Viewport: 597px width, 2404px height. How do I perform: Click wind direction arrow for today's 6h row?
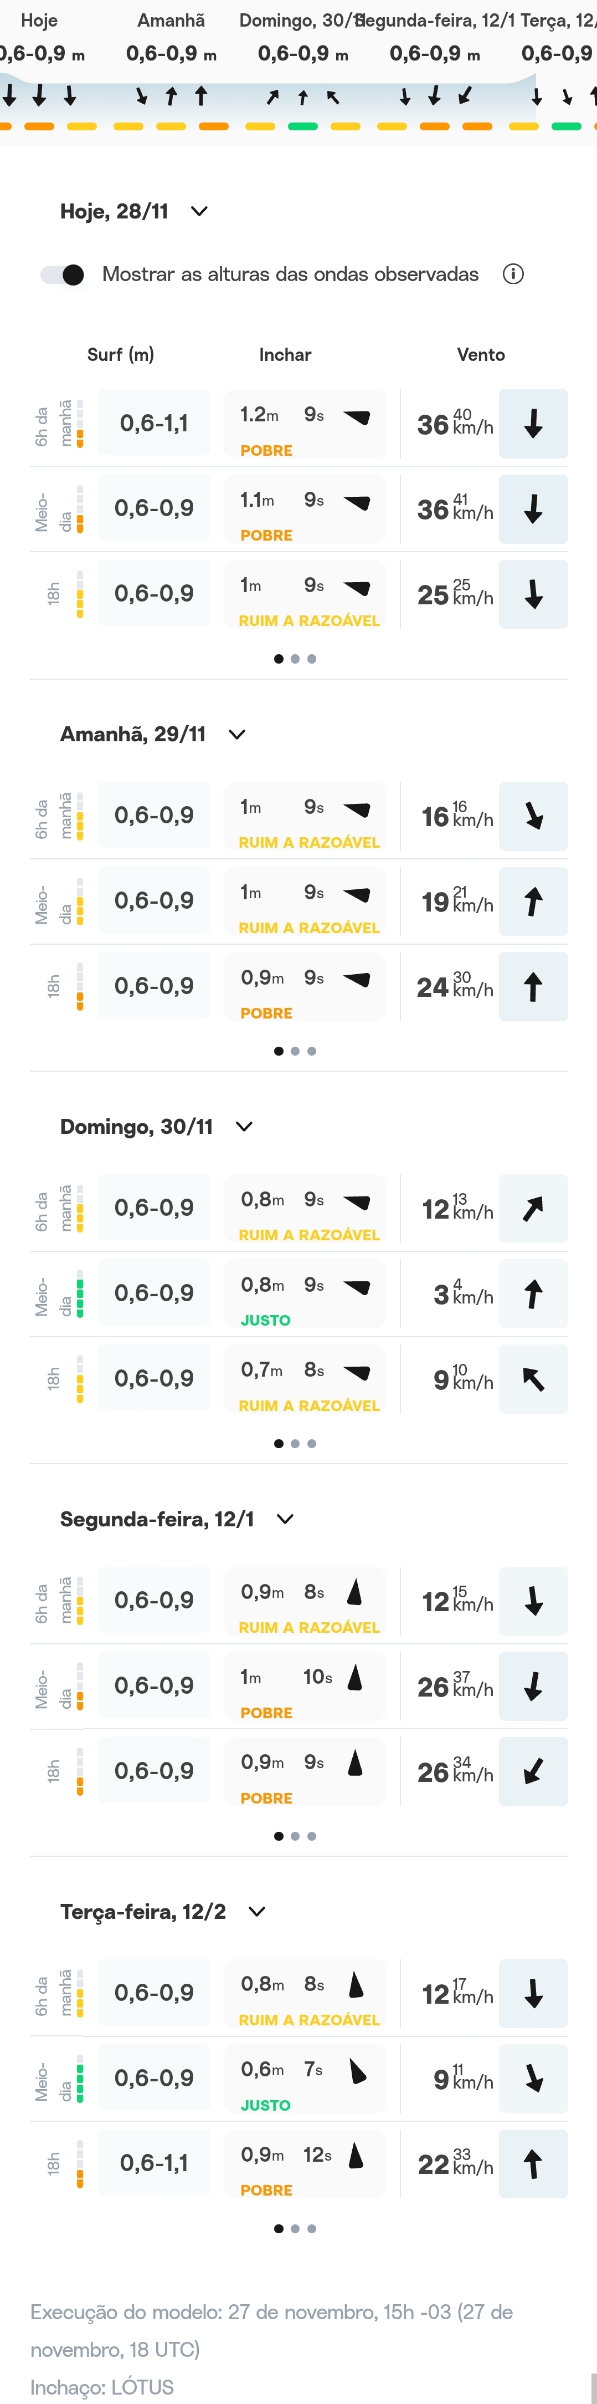(533, 424)
